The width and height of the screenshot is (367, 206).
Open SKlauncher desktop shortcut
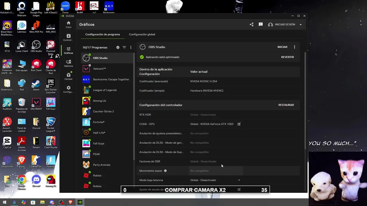[x=7, y=162]
